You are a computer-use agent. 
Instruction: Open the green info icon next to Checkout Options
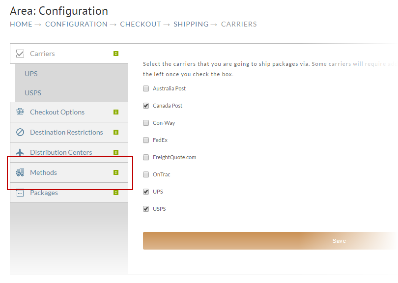click(x=116, y=112)
